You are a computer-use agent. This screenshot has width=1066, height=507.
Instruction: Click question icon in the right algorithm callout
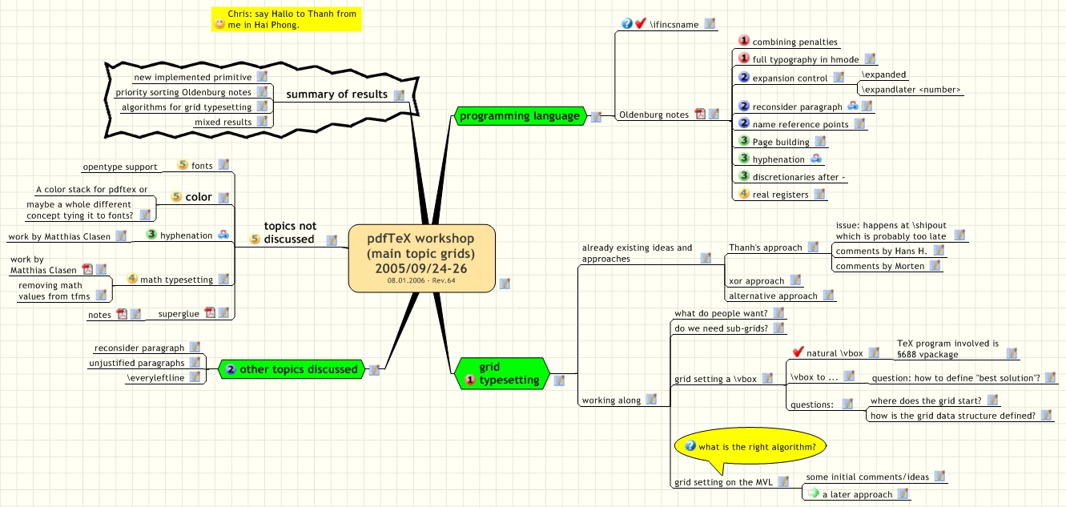(x=690, y=446)
